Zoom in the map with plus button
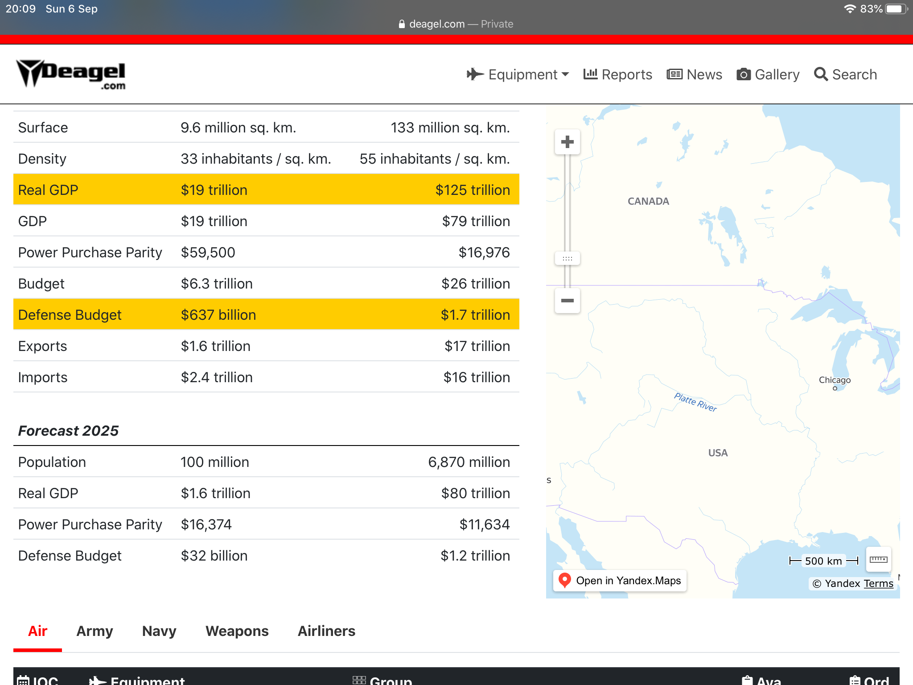The image size is (913, 685). [x=568, y=142]
